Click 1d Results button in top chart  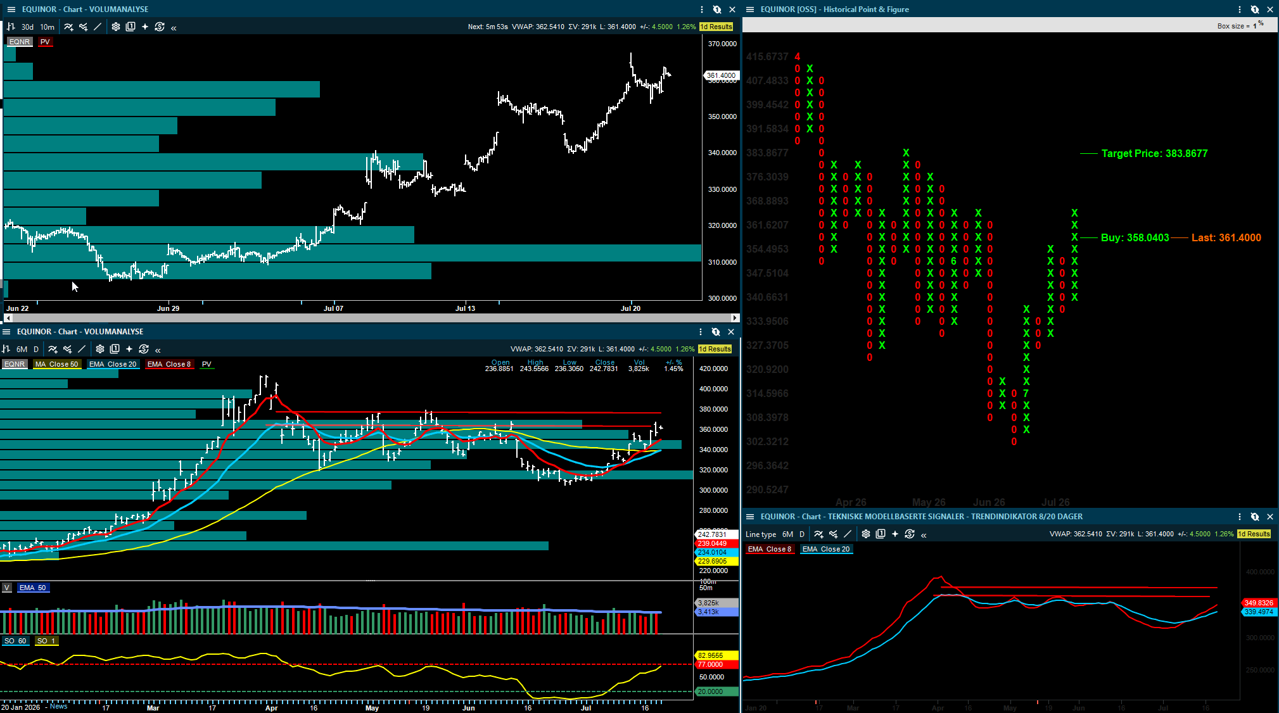click(716, 27)
